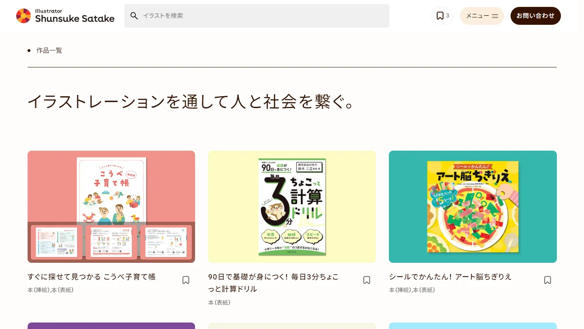Open saved bookmarks counter showing 3
Image resolution: width=584 pixels, height=329 pixels.
click(x=442, y=16)
